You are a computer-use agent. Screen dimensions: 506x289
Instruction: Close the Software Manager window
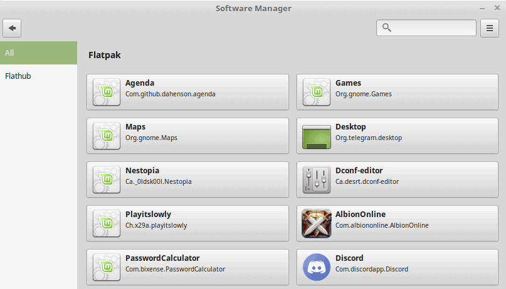(x=496, y=8)
